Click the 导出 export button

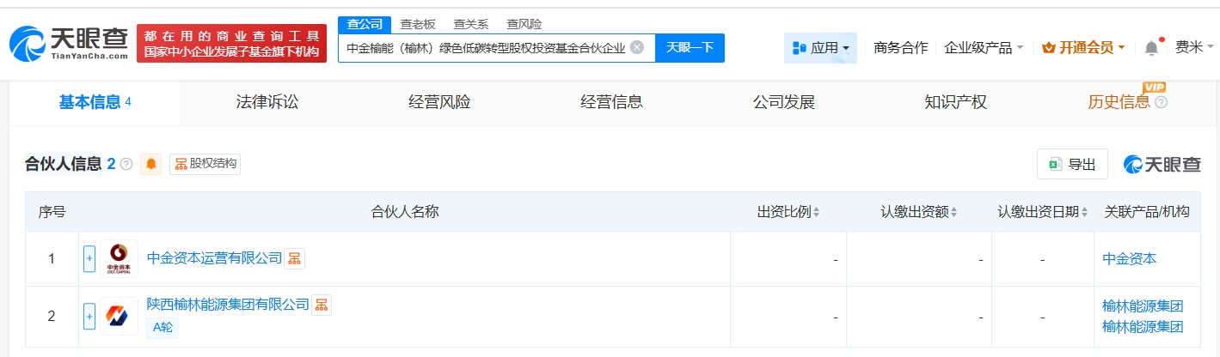point(1072,165)
